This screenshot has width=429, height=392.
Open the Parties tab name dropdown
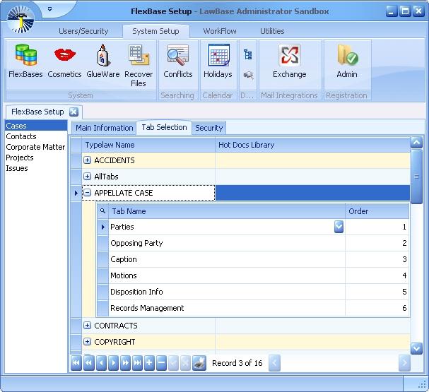click(339, 227)
